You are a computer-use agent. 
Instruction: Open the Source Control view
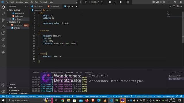pyautogui.click(x=3, y=20)
